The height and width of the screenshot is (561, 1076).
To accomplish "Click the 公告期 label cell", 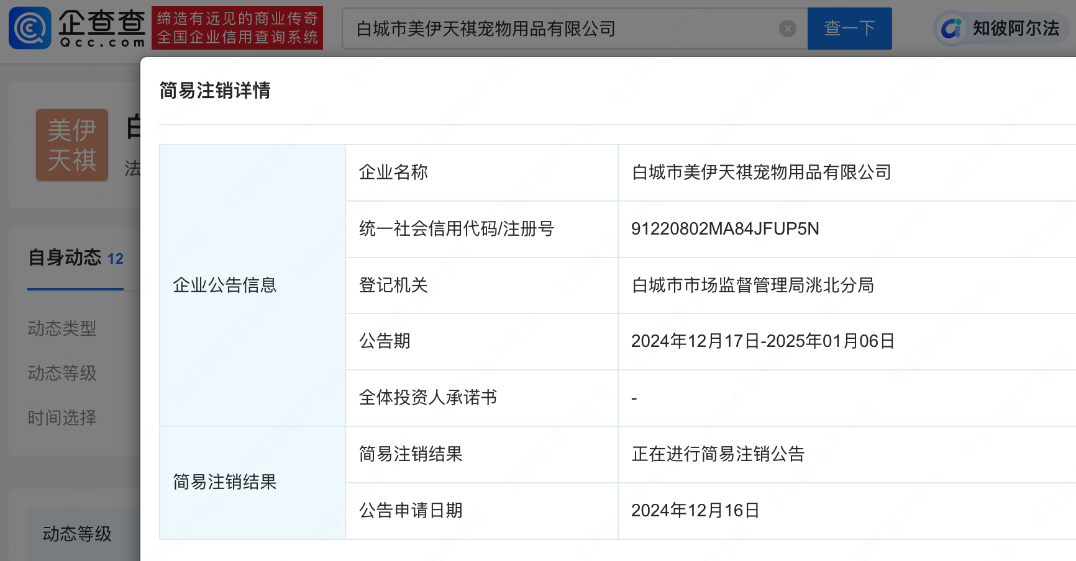I will pos(481,341).
